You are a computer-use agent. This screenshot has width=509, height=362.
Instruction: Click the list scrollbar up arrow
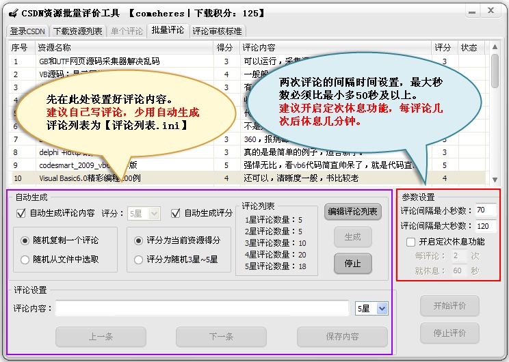pyautogui.click(x=495, y=47)
